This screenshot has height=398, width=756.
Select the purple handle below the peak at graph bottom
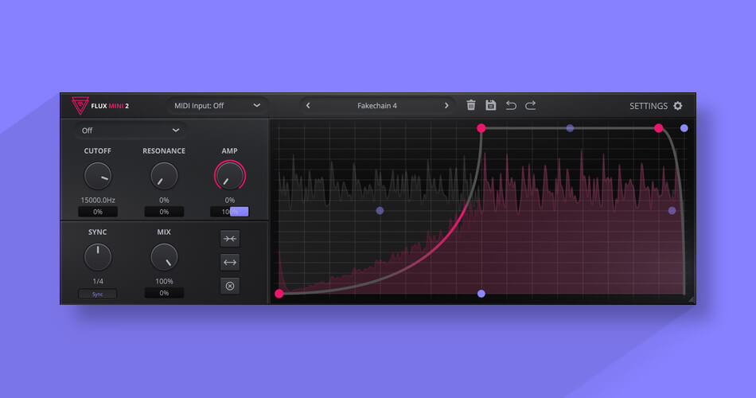(481, 293)
